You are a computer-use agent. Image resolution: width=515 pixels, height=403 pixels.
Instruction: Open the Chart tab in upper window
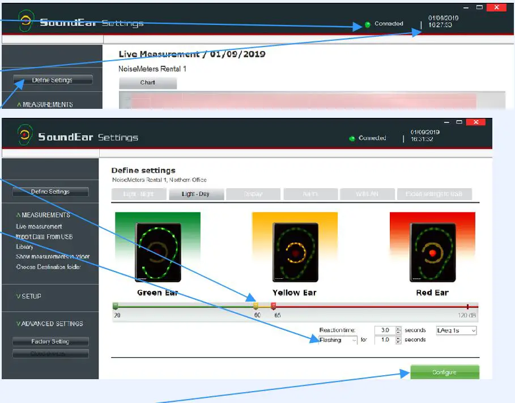click(x=148, y=83)
